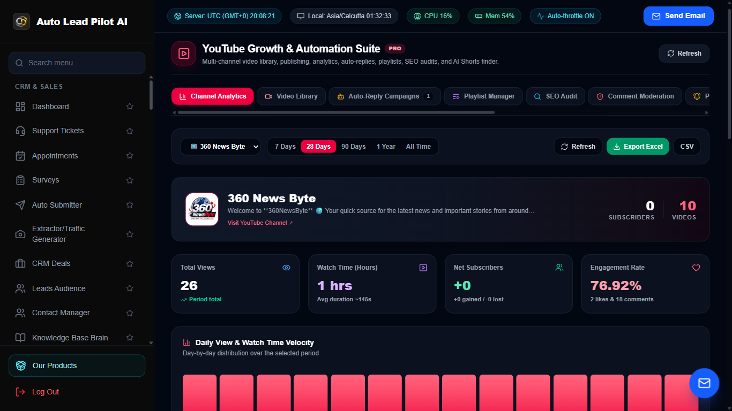Click the Auto Submitter paper plane icon
The width and height of the screenshot is (732, 411).
[20, 205]
